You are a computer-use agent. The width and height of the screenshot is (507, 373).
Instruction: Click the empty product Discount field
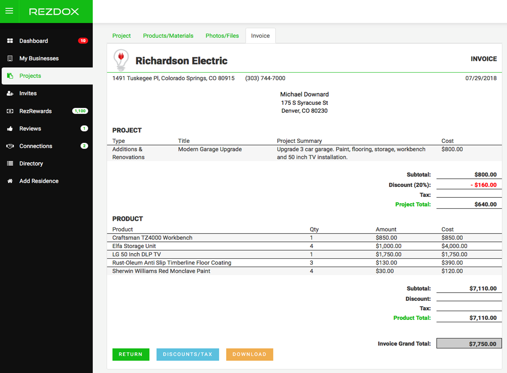point(469,298)
